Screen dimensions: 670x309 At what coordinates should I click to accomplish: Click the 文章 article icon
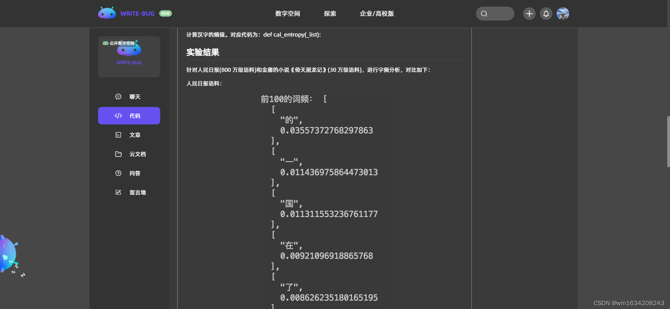(x=118, y=135)
